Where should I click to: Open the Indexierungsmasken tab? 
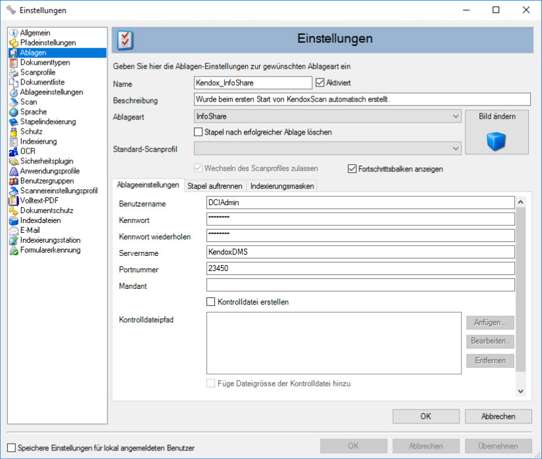coord(282,186)
